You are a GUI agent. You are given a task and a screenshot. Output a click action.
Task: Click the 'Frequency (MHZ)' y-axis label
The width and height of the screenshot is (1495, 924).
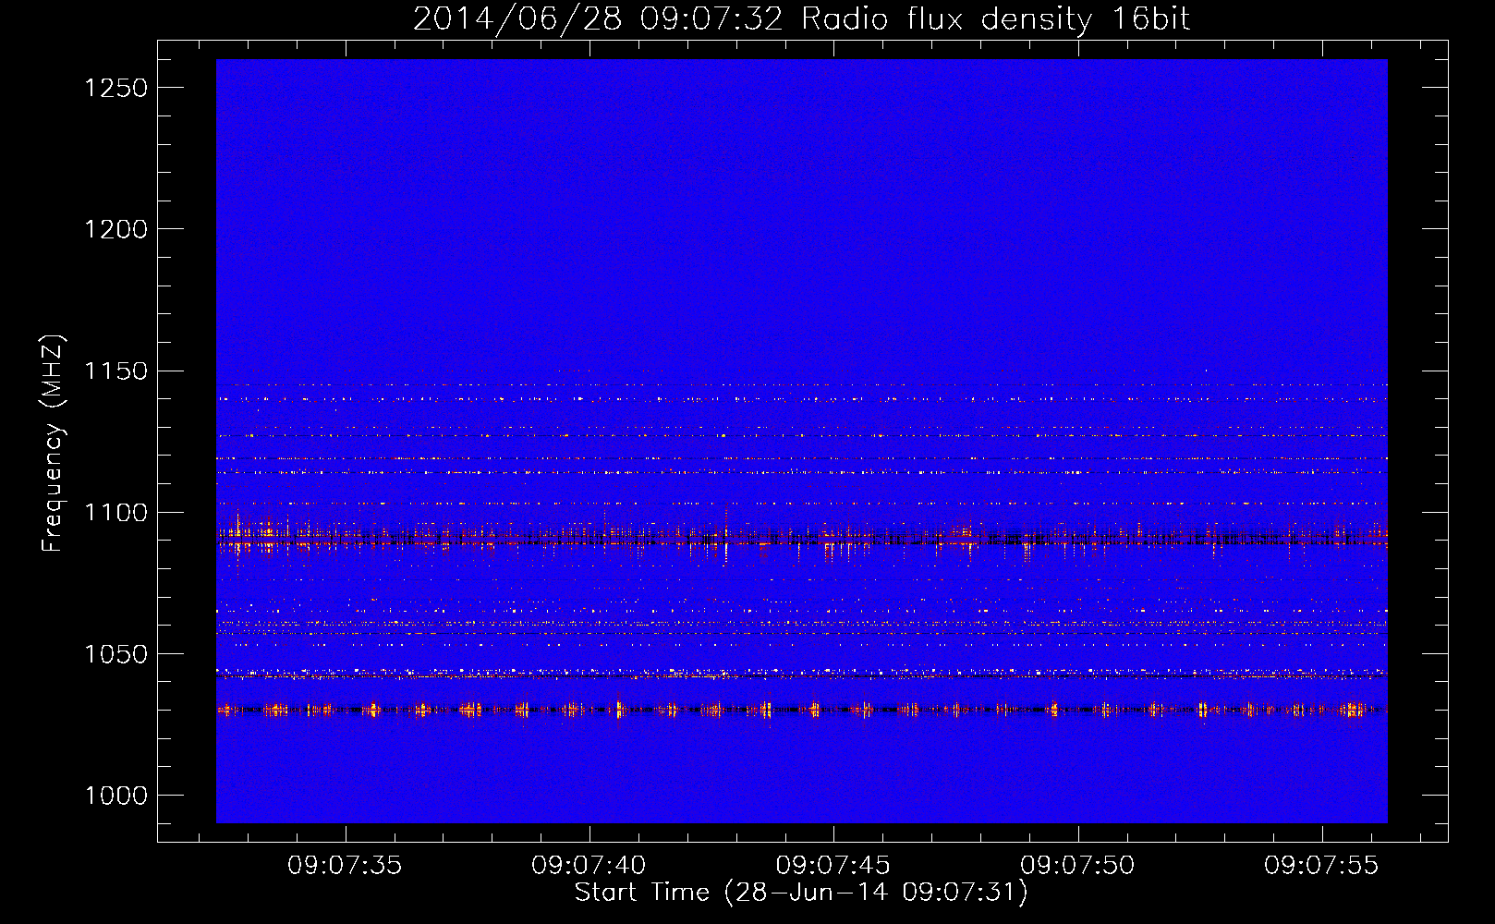click(53, 444)
